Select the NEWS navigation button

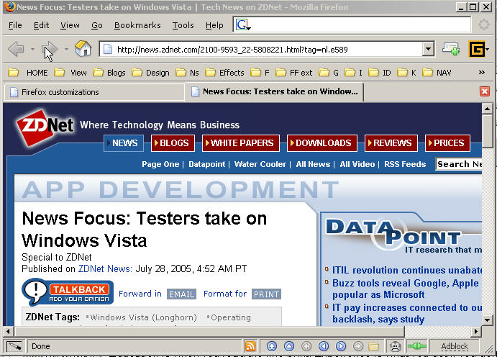point(124,143)
